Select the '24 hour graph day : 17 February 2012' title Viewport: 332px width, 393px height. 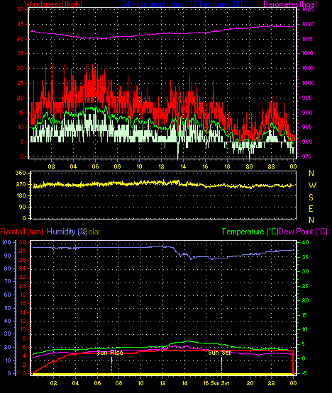(185, 4)
